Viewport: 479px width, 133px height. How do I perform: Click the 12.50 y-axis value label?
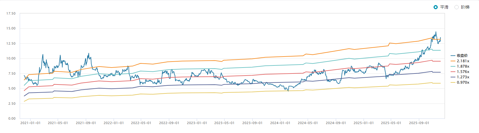point(11,44)
